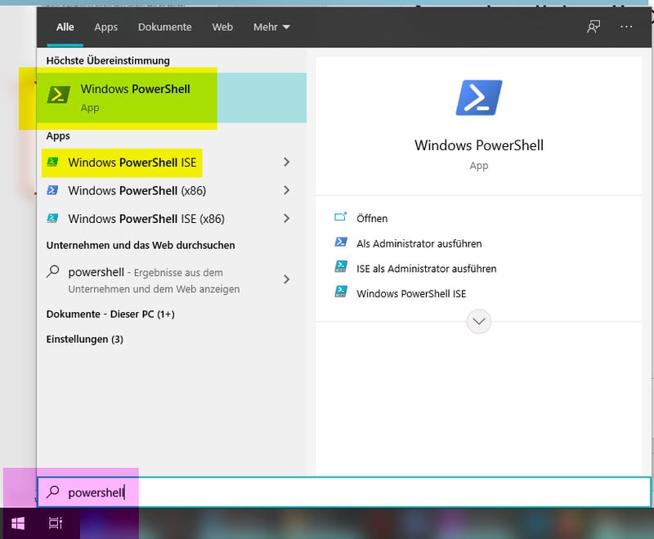Click the Als Administrator ausführen icon

341,242
